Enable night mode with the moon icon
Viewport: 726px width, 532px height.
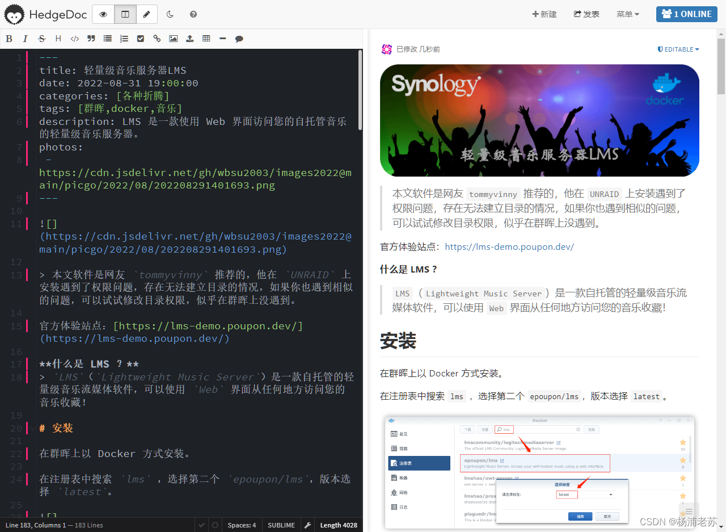(x=170, y=14)
